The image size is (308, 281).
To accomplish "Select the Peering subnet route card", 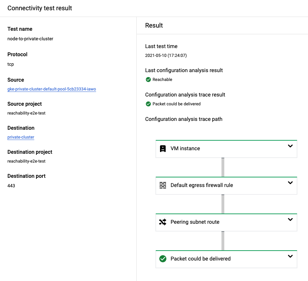I will click(226, 222).
